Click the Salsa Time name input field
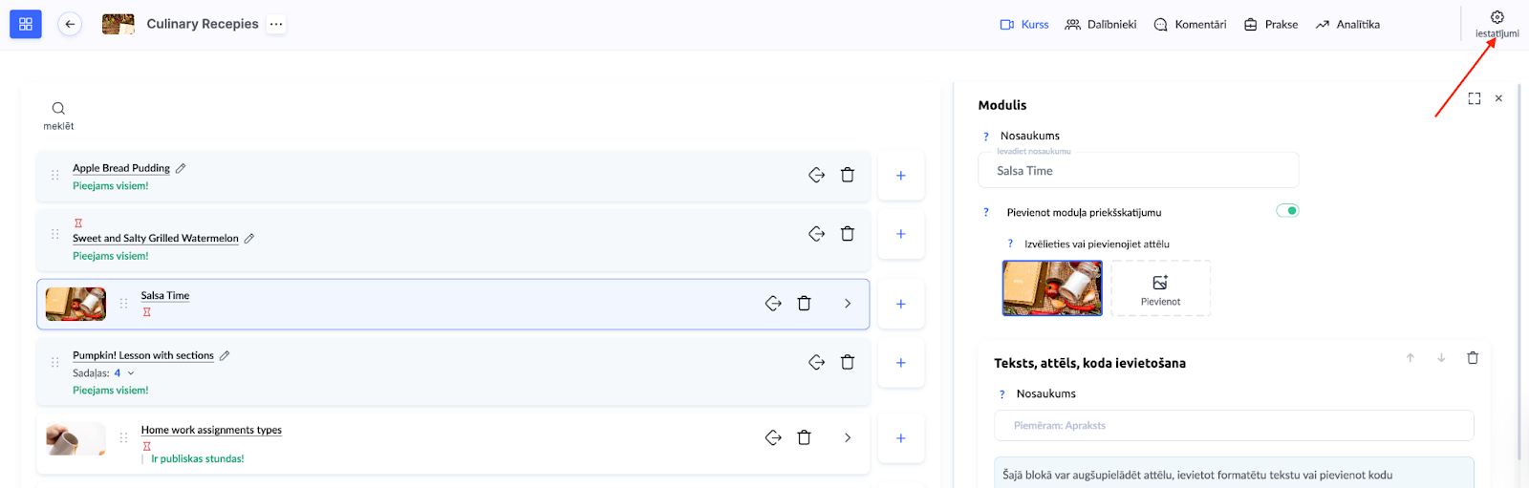 (1137, 171)
